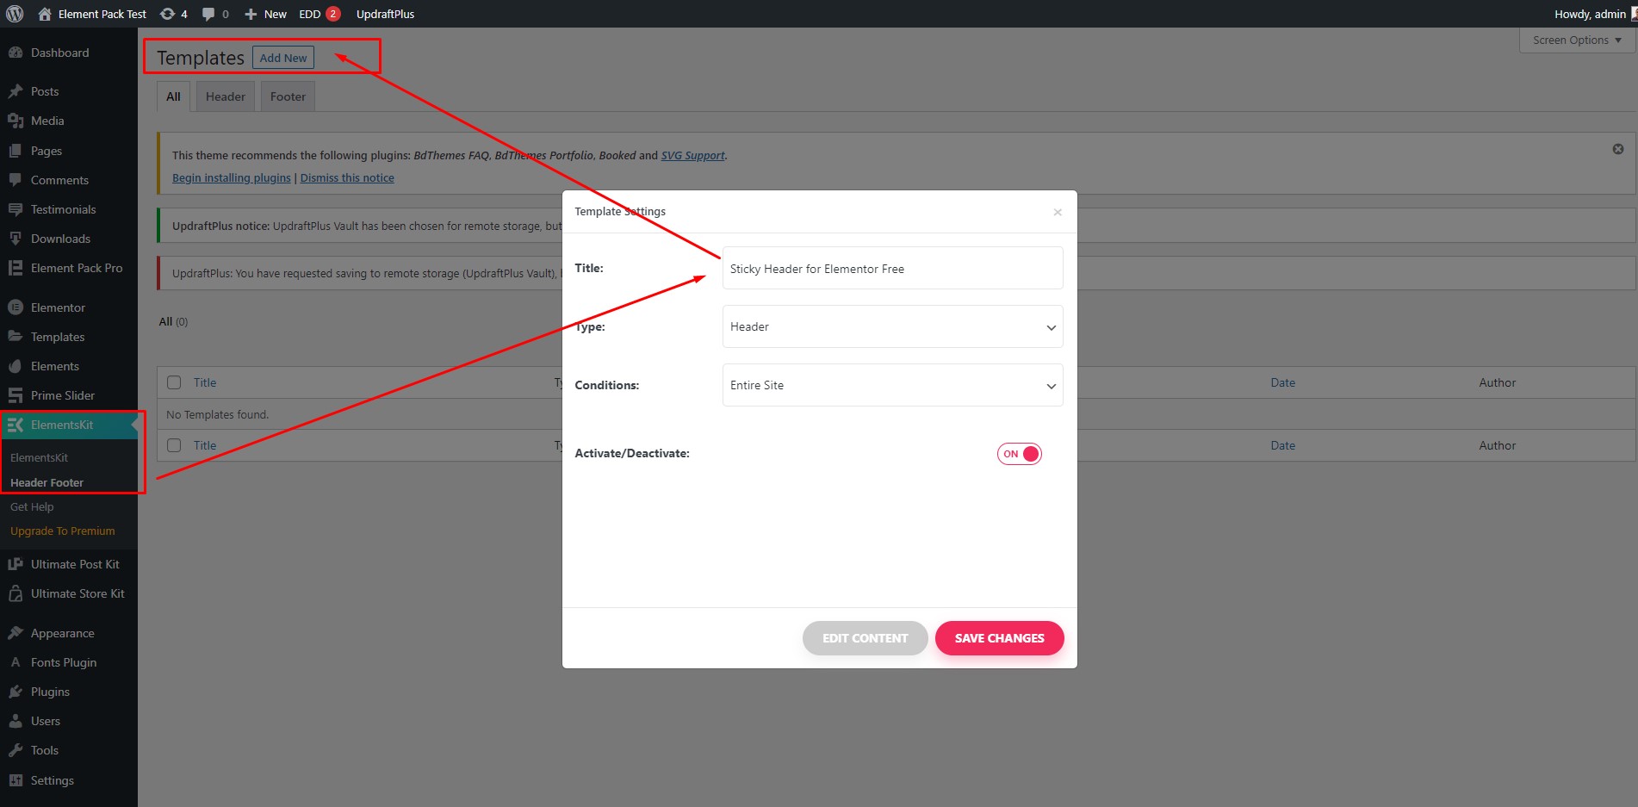The image size is (1638, 807).
Task: Check the select-all Title checkbox in header row
Action: 173,382
